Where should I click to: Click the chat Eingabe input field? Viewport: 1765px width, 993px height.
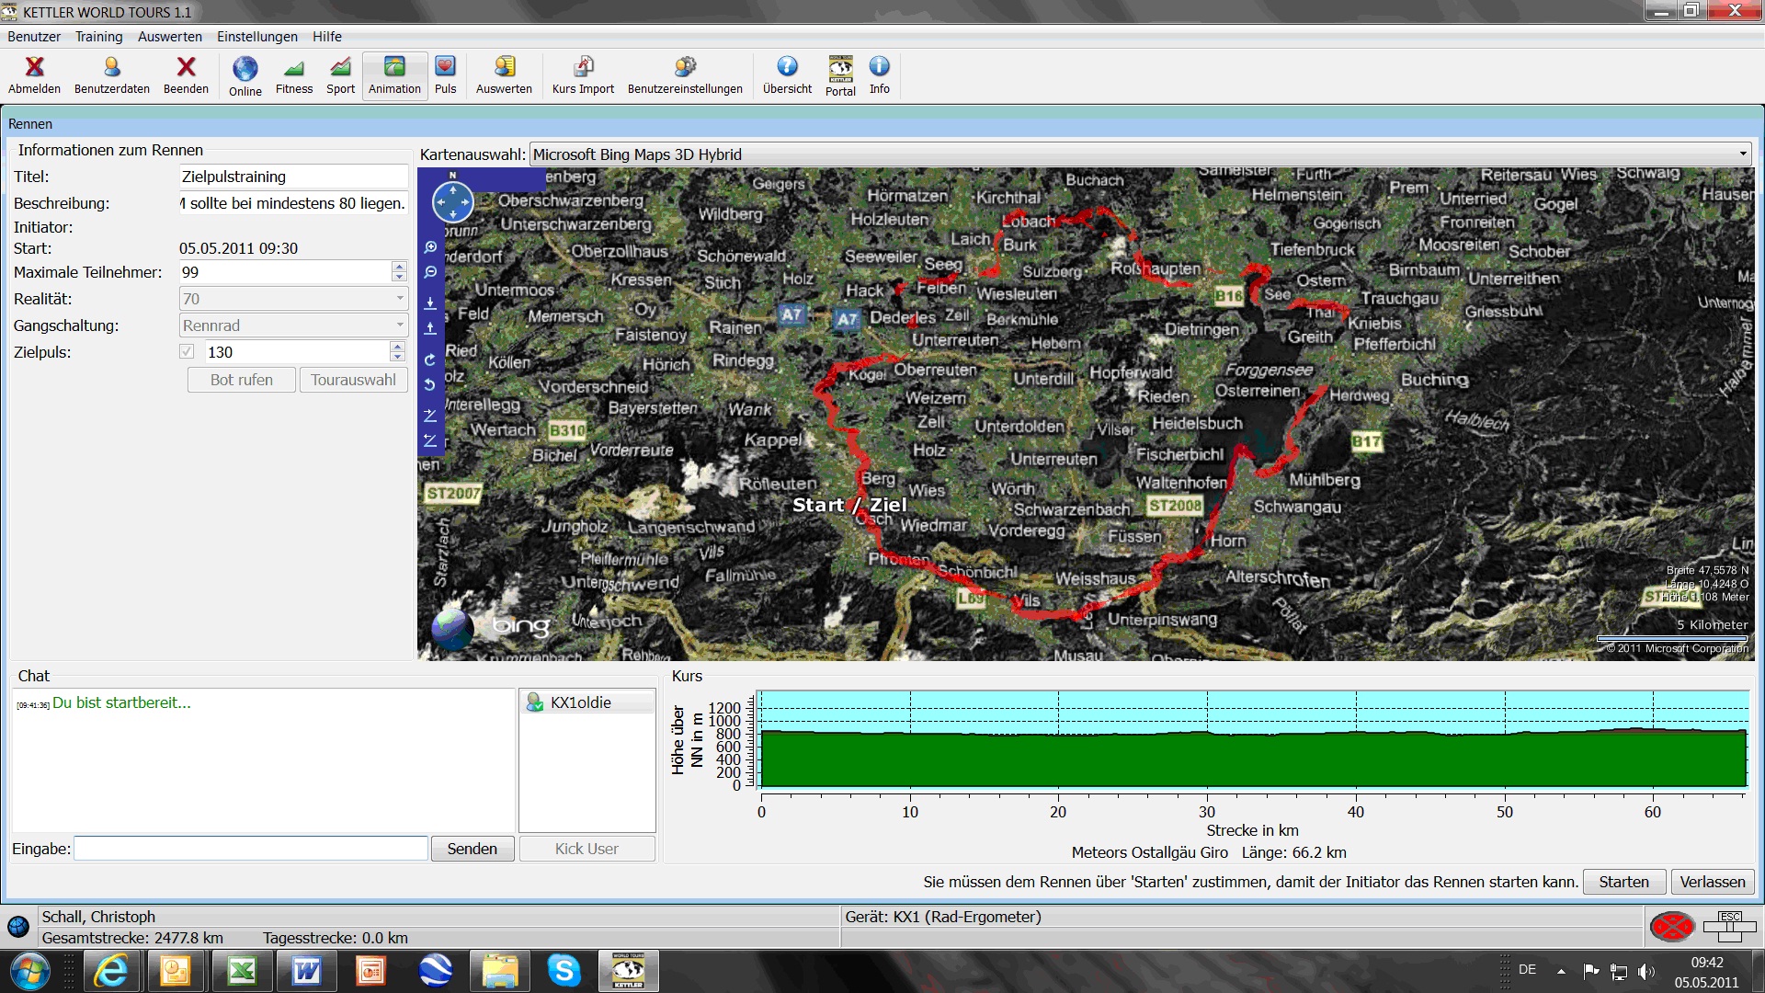point(251,849)
